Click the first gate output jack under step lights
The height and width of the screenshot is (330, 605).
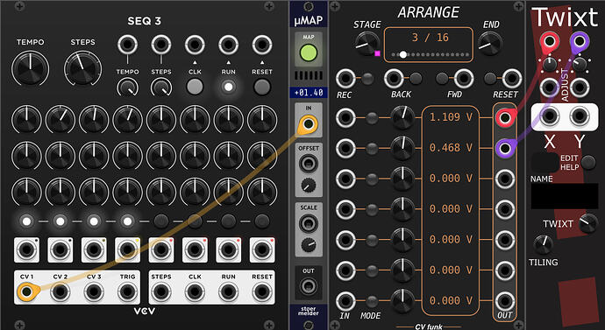point(26,249)
